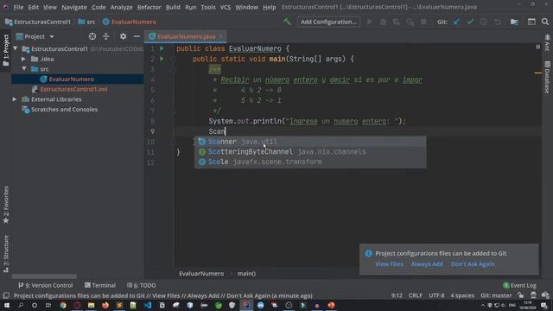Open the Build menu
The height and width of the screenshot is (311, 553).
point(173,7)
